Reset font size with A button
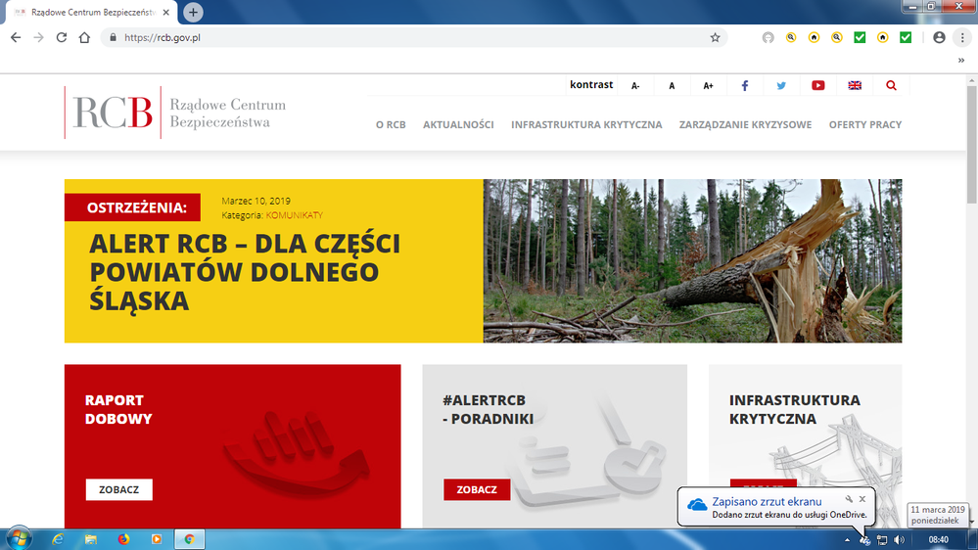The image size is (978, 550). tap(672, 85)
